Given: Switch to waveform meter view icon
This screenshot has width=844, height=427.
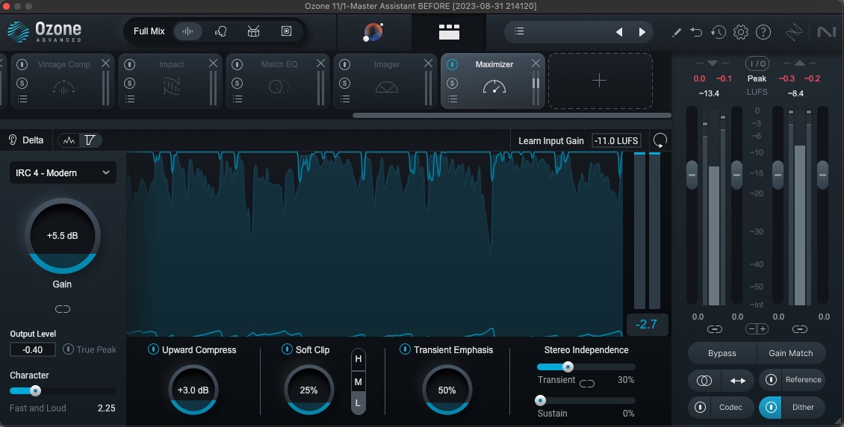Looking at the screenshot, I should click(x=69, y=140).
